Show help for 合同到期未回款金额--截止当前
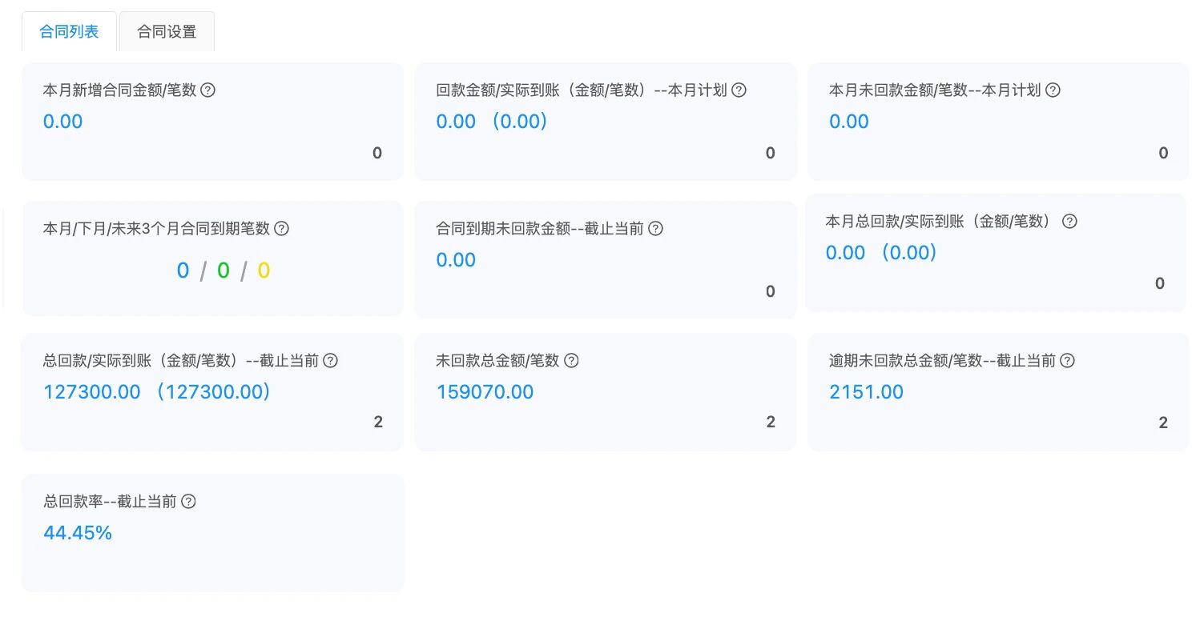This screenshot has width=1204, height=621. click(655, 229)
